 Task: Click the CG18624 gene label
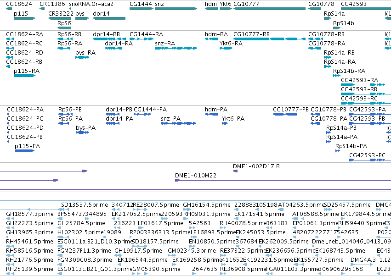tap(19, 4)
